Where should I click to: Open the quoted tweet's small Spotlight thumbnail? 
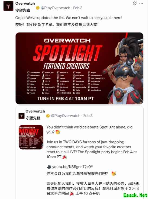coord(31,137)
